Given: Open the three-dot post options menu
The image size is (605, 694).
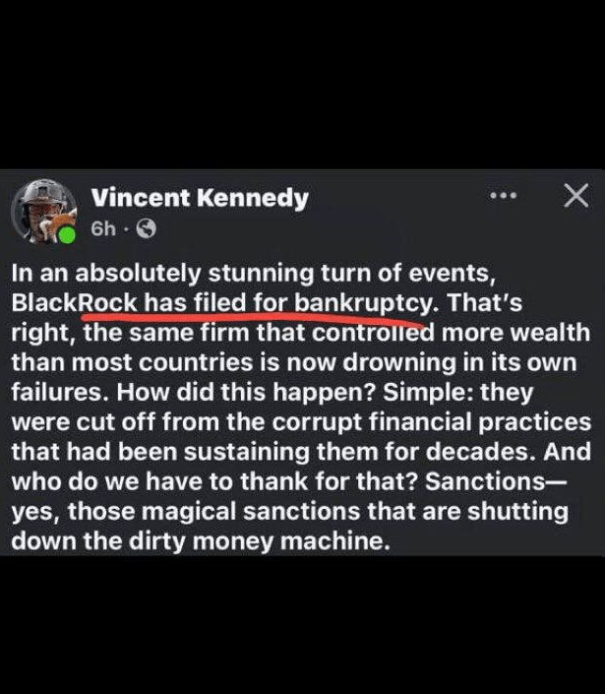Looking at the screenshot, I should [503, 197].
